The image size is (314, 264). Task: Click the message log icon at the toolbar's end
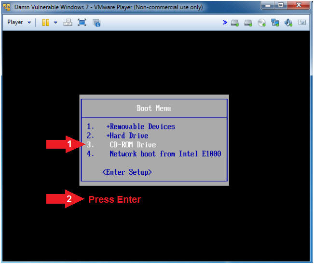(x=302, y=22)
